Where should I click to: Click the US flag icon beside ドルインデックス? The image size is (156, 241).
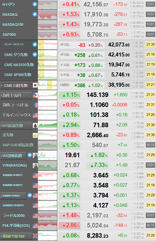point(35,115)
